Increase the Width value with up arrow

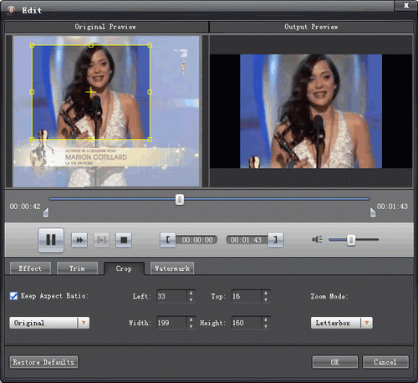coord(191,319)
